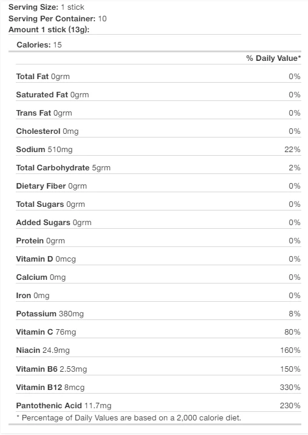Viewport: 308px width, 435px height.
Task: Click the Saturated Fat label
Action: click(42, 94)
